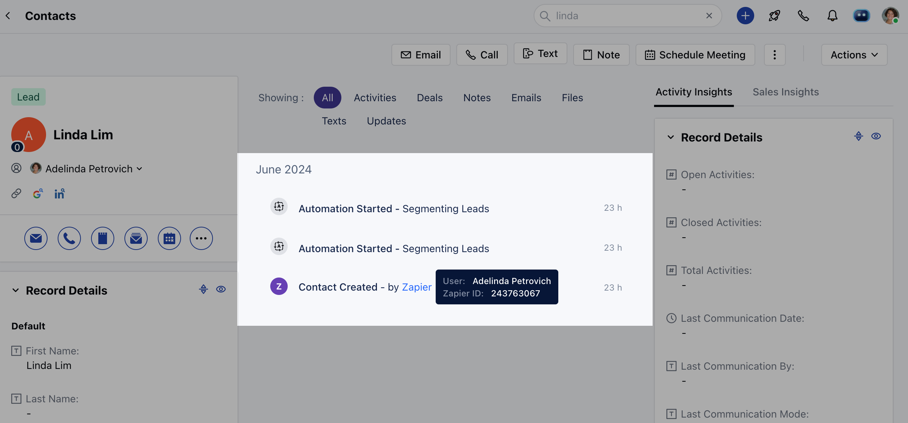Click first Automation Started automation icon
This screenshot has width=908, height=423.
(x=279, y=206)
